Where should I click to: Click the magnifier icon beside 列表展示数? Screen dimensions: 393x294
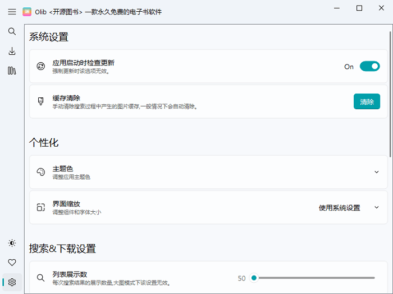[x=40, y=278]
